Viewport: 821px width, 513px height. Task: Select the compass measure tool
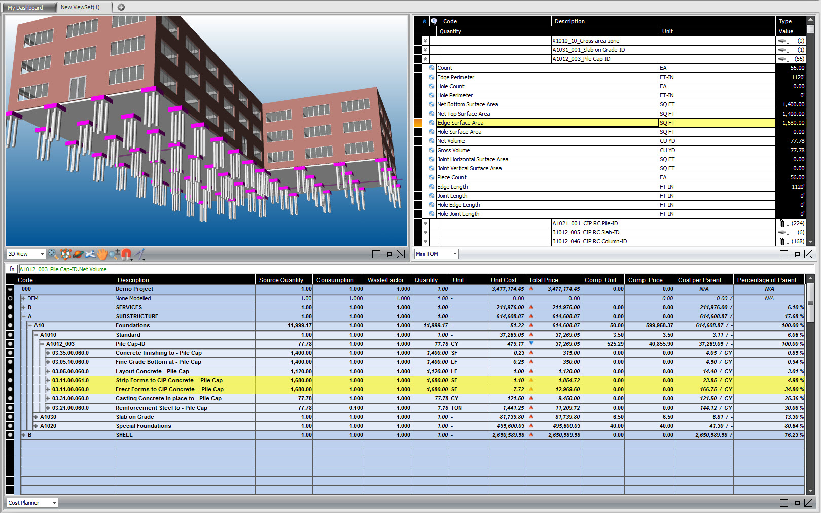coord(139,254)
